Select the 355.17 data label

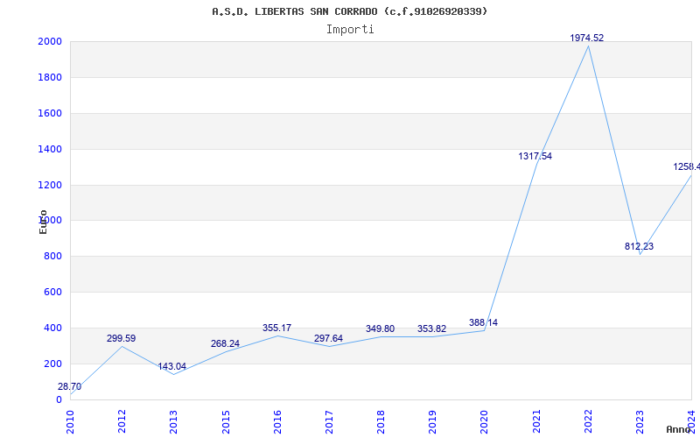pos(276,328)
